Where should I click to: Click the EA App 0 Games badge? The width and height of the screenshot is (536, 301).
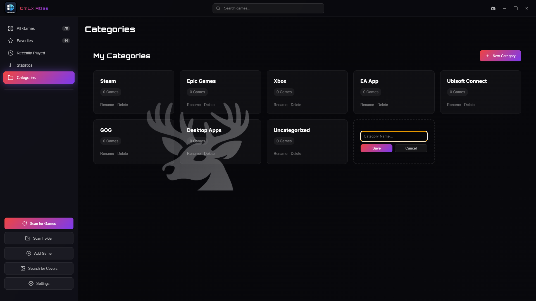point(371,92)
